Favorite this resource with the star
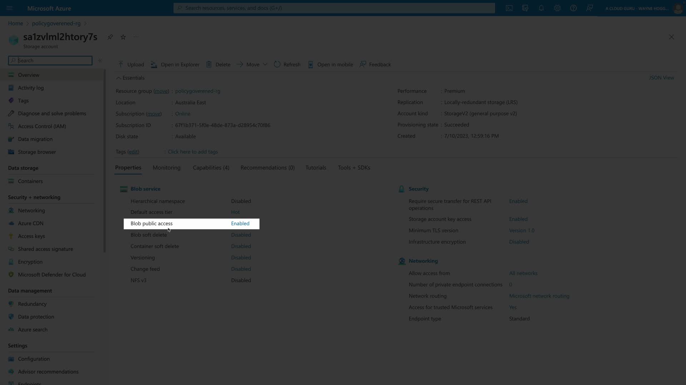The width and height of the screenshot is (686, 385). click(x=123, y=37)
